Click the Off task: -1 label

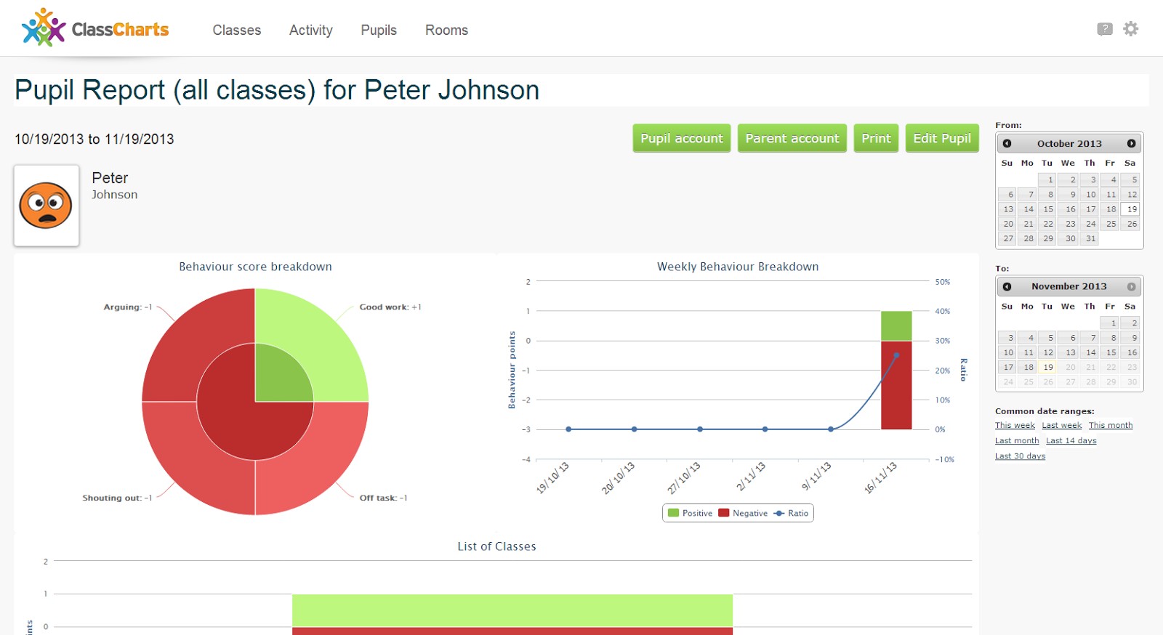coord(383,498)
